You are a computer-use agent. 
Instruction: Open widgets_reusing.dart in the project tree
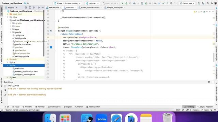pos(25,75)
